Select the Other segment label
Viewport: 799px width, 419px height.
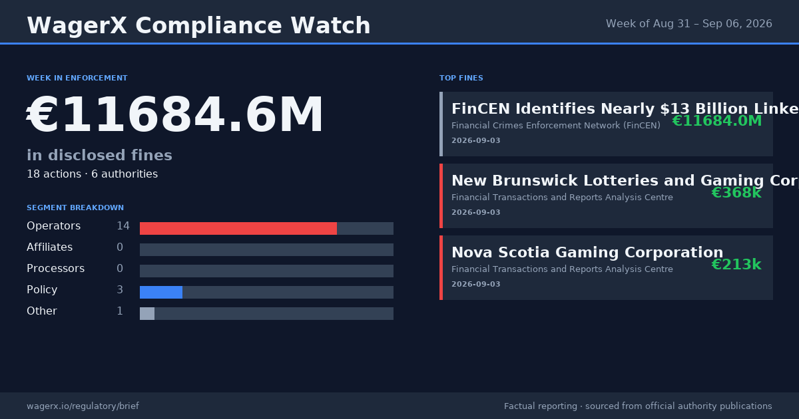[42, 311]
